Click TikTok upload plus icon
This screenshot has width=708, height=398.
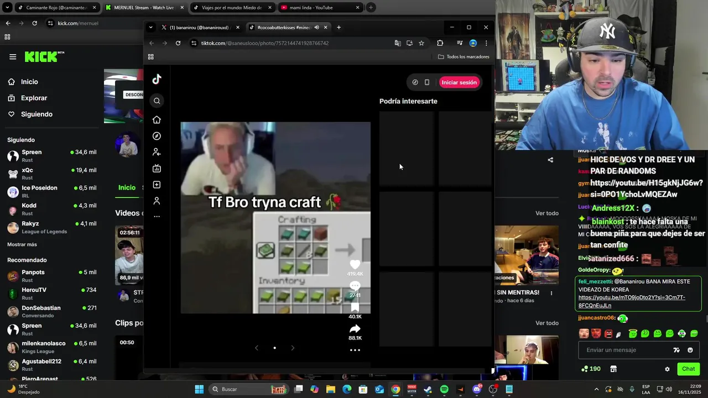(x=157, y=185)
